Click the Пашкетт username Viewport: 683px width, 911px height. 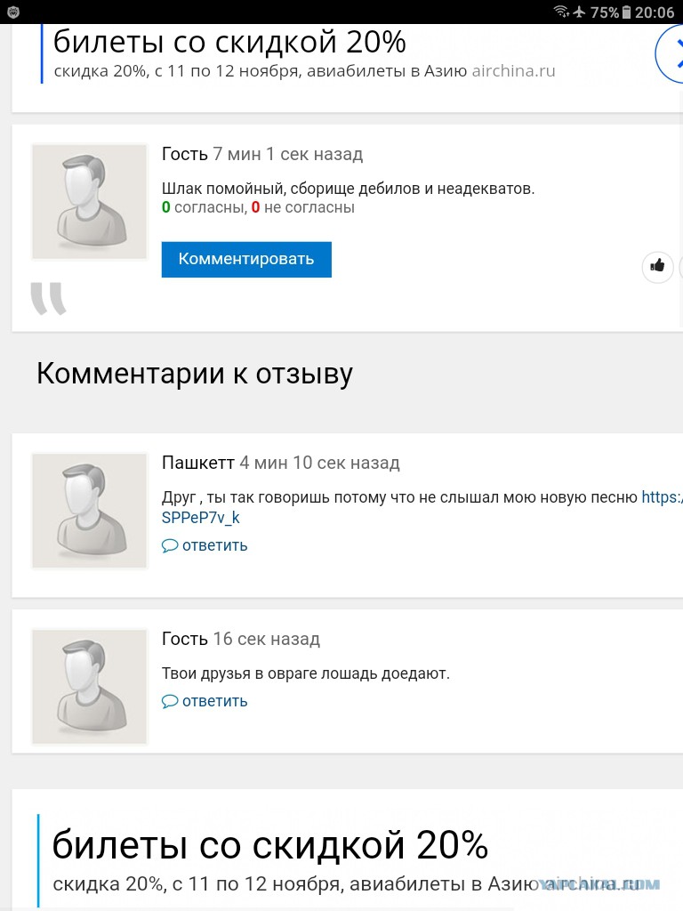click(x=198, y=463)
